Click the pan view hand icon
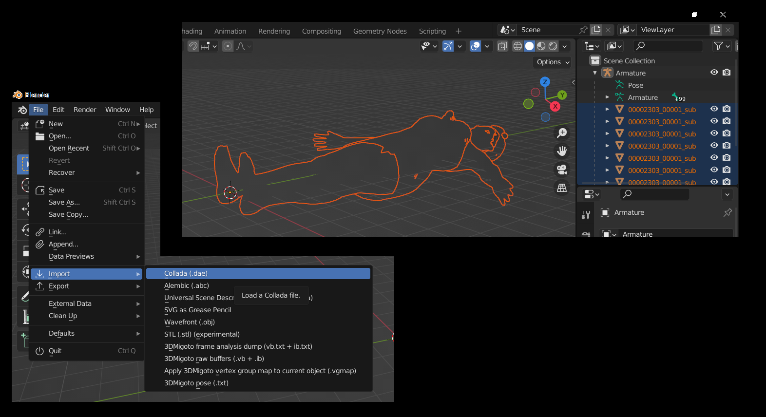Screen dimensions: 766x417 [x=562, y=151]
